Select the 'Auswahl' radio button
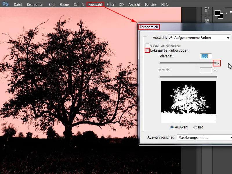The height and width of the screenshot is (174, 232). [172, 127]
